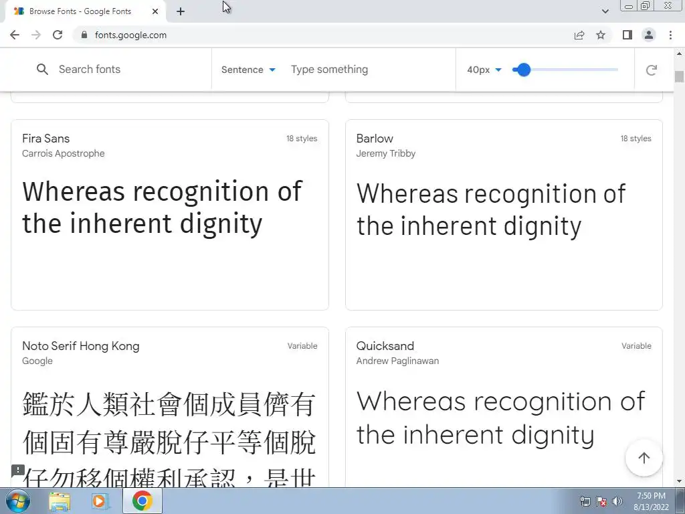
Task: Click the Chrome taskbar icon
Action: (142, 501)
